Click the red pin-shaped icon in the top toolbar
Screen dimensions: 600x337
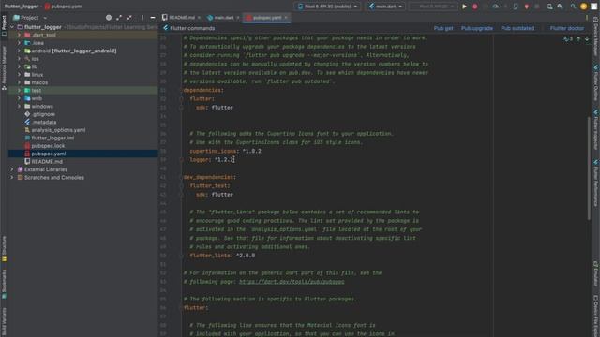[x=527, y=7]
